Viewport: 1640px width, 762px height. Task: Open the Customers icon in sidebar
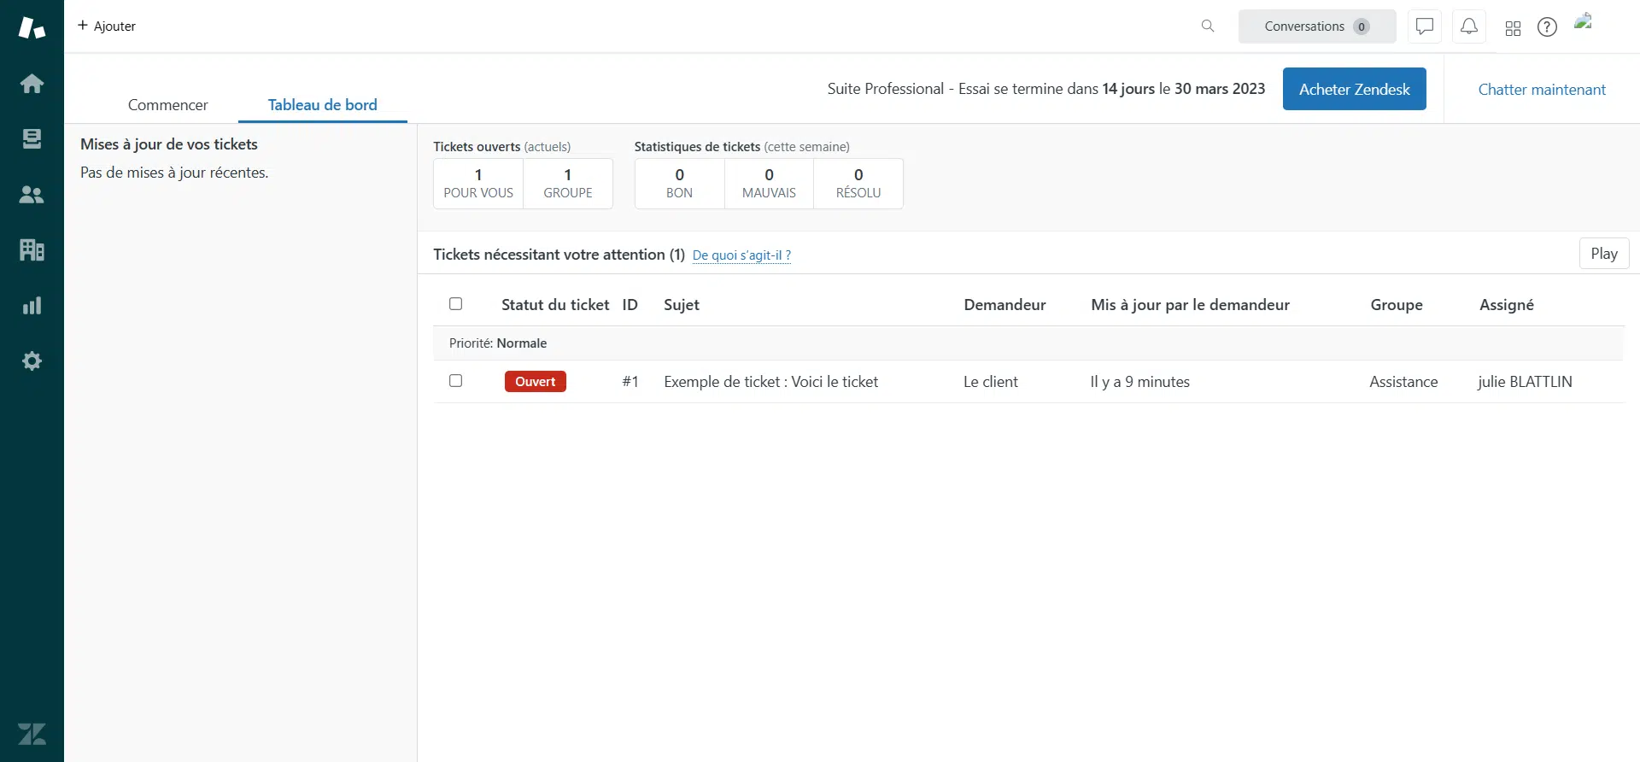coord(32,195)
